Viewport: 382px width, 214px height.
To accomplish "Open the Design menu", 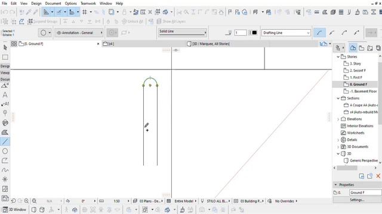I will tap(36, 4).
